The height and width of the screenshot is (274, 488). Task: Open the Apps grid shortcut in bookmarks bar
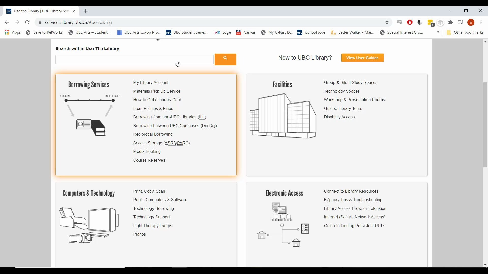point(13,32)
